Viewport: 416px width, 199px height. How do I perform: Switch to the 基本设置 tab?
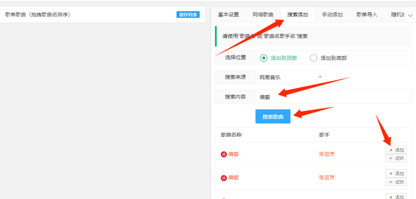pos(228,15)
